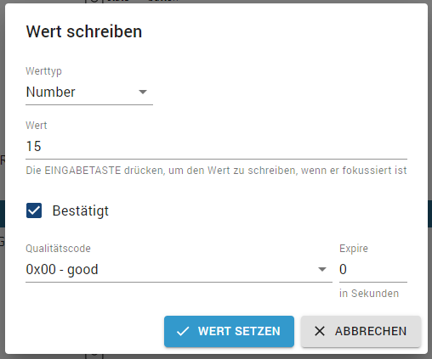Click the in Sekunden hint text
The height and width of the screenshot is (359, 432).
(x=369, y=294)
